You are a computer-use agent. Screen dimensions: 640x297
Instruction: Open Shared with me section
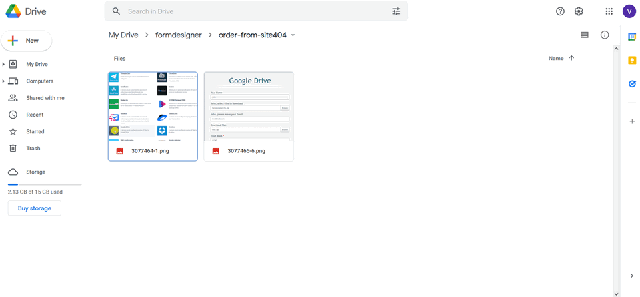(45, 98)
